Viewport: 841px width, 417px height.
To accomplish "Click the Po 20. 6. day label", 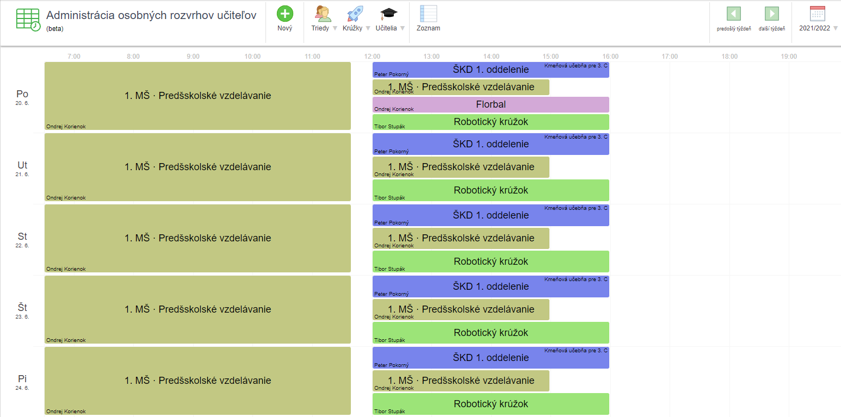I will tap(22, 97).
